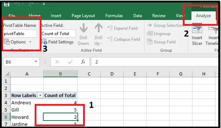
Task: Select row 4 header
Action: (x=6, y=103)
